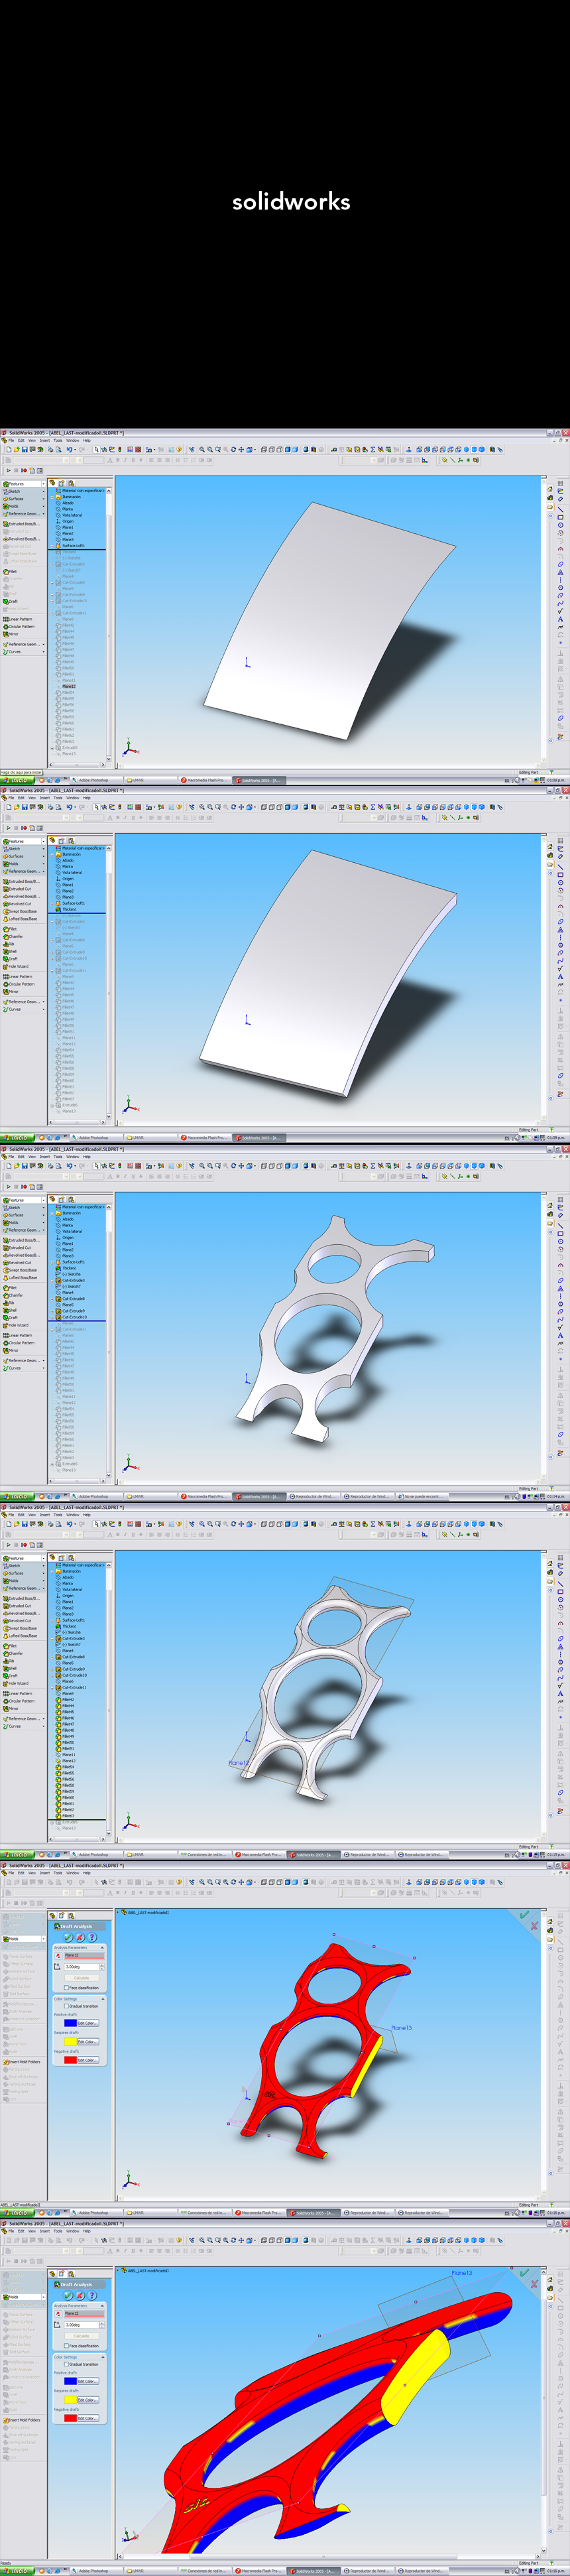In fourth screenshot, open the File menu
The height and width of the screenshot is (2576, 570).
(x=10, y=1515)
